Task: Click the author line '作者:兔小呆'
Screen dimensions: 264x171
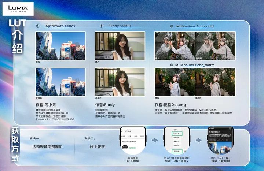Action: pos(46,105)
